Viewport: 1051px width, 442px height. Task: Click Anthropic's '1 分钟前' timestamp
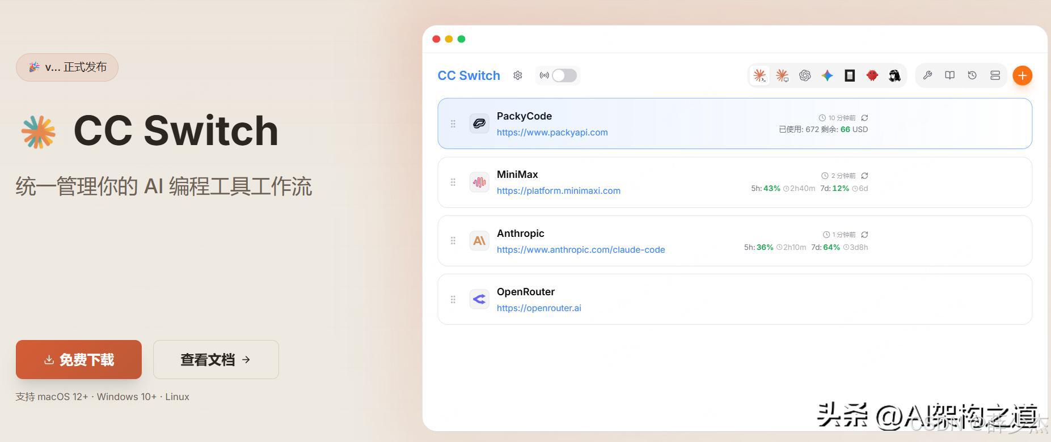point(839,235)
